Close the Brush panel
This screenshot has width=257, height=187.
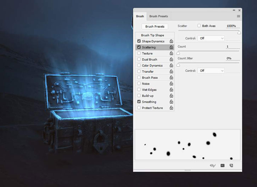click(x=240, y=10)
